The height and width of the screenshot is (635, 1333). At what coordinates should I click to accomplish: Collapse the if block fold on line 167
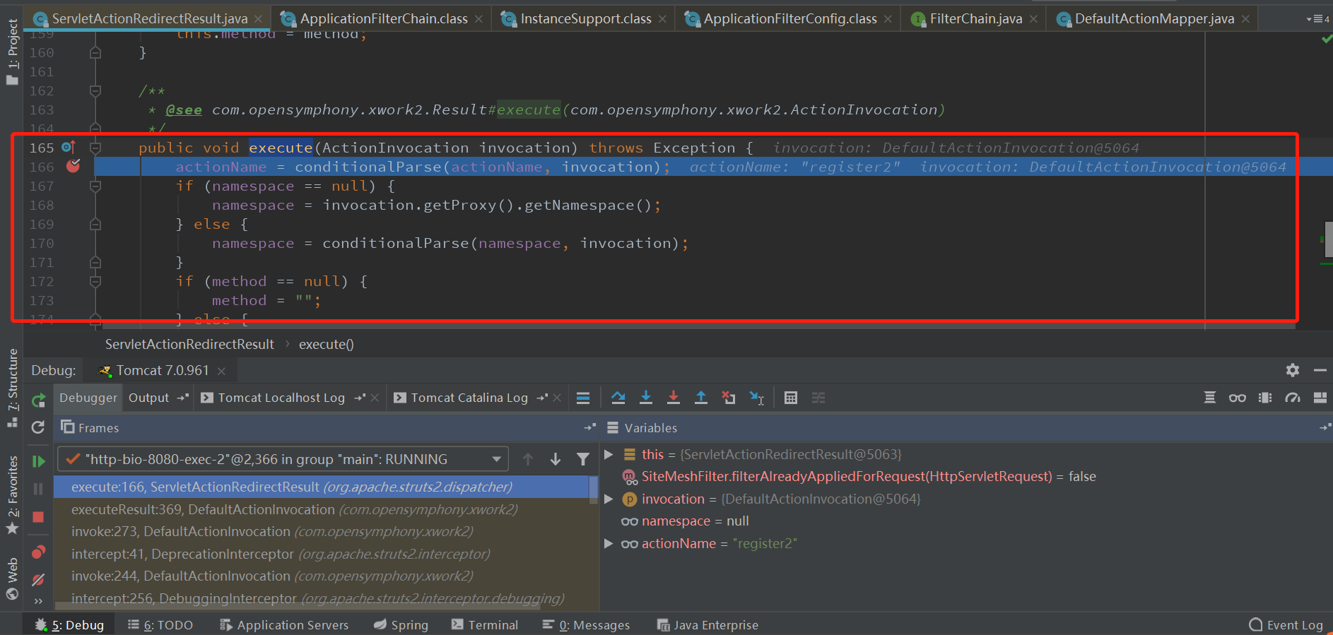(95, 186)
